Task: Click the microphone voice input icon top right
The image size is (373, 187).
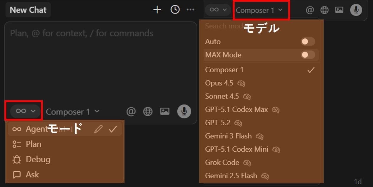Action: [x=356, y=10]
